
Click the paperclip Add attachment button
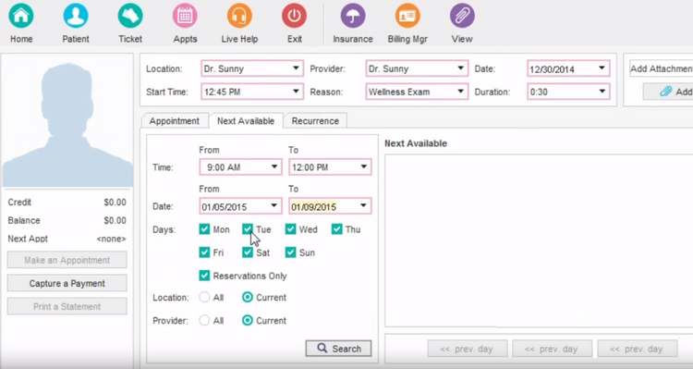668,92
